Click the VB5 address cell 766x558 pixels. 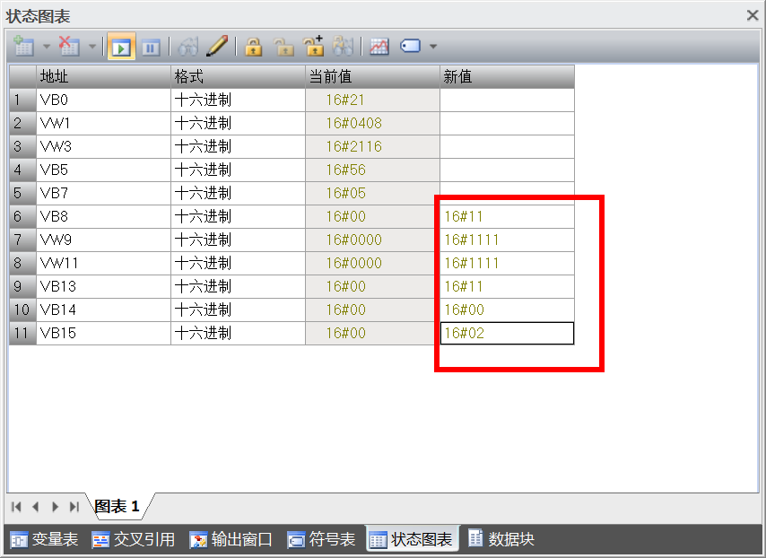click(103, 170)
